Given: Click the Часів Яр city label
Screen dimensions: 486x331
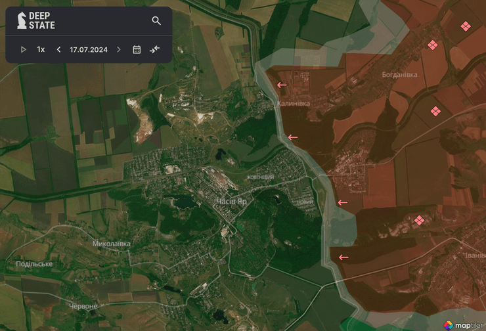Looking at the screenshot, I should (232, 201).
